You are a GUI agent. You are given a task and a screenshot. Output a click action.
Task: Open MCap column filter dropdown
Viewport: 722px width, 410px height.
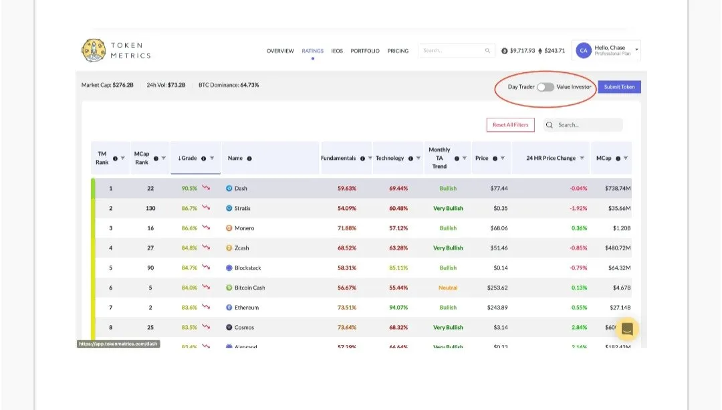(625, 158)
